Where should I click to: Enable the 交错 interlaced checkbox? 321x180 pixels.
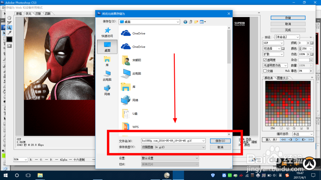coord(265,71)
